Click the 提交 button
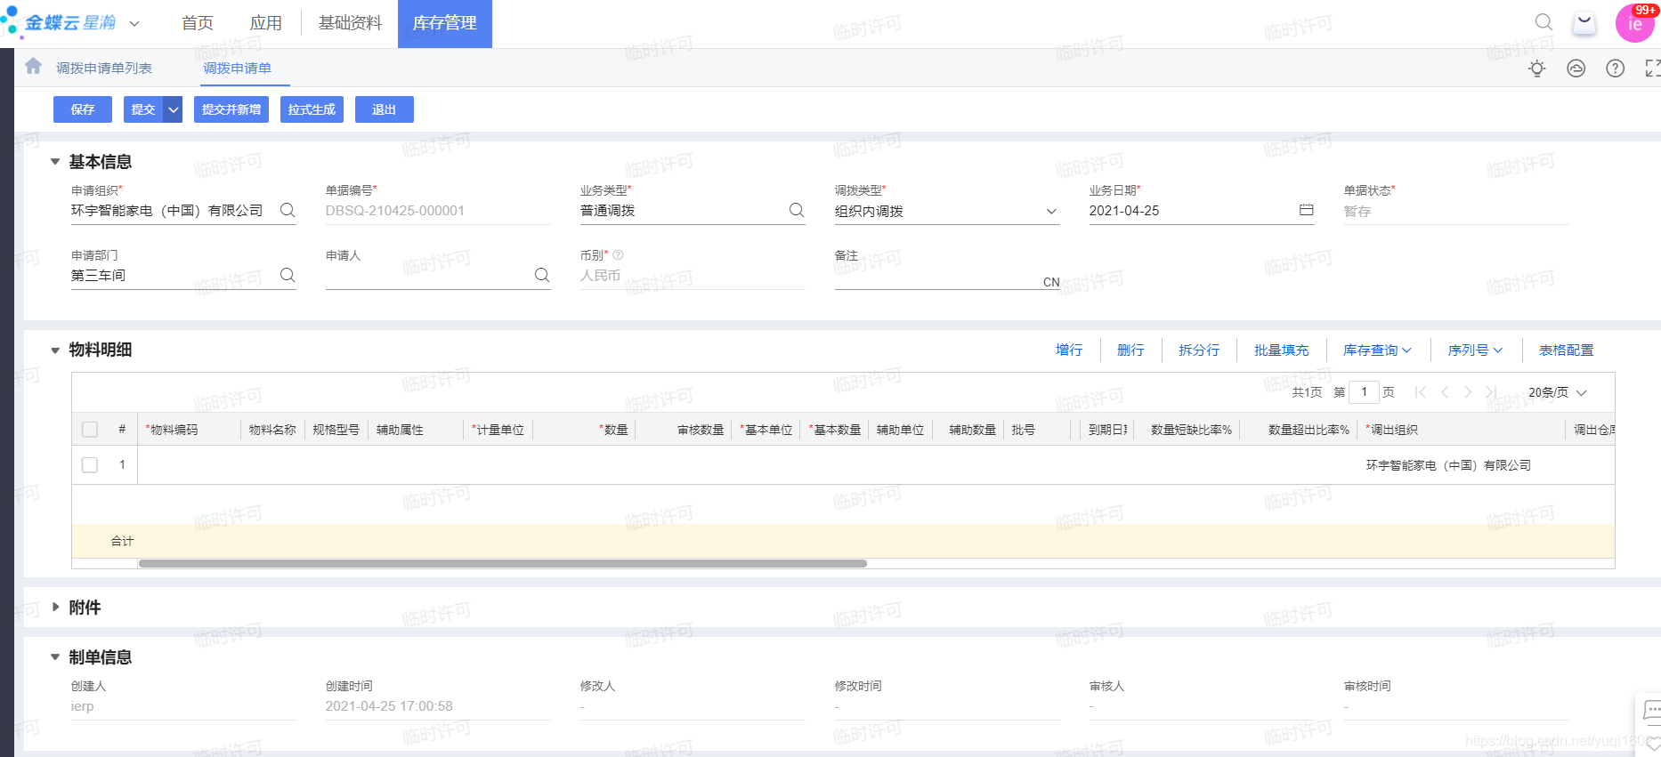Image resolution: width=1661 pixels, height=757 pixels. 143,109
